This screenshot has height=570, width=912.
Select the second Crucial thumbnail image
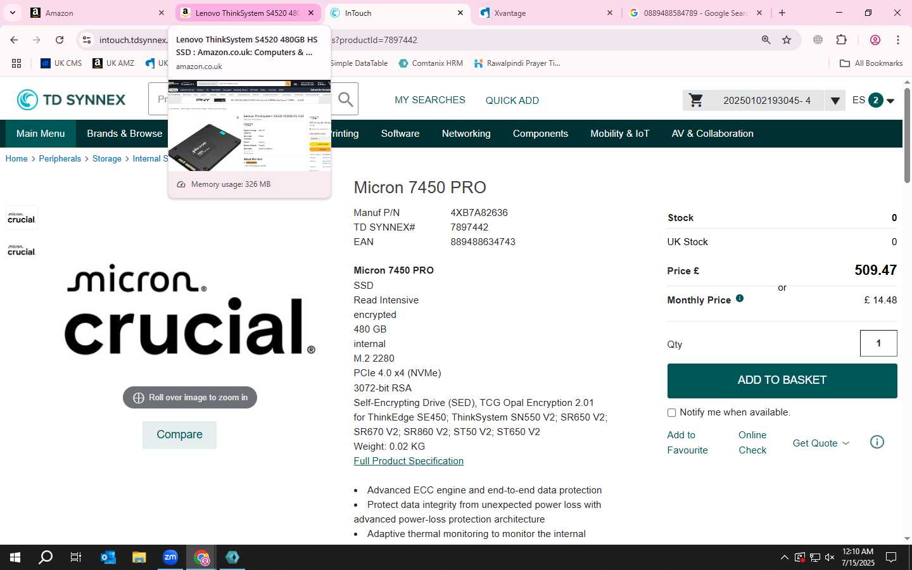(x=22, y=250)
